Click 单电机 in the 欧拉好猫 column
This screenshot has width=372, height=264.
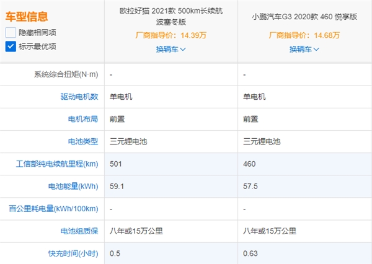[x=121, y=97]
